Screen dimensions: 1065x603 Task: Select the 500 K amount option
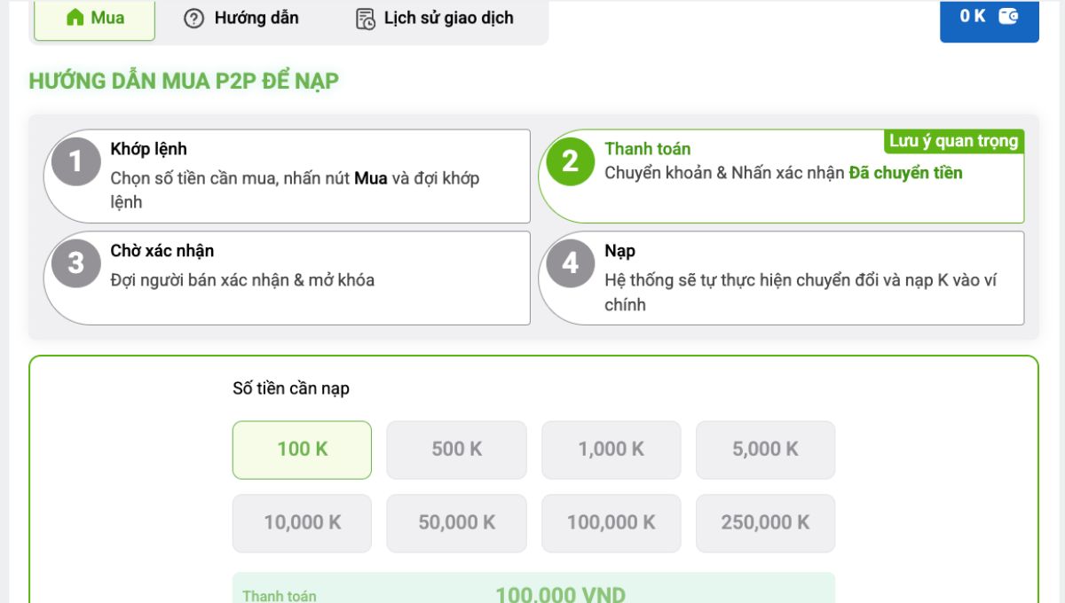click(x=457, y=450)
